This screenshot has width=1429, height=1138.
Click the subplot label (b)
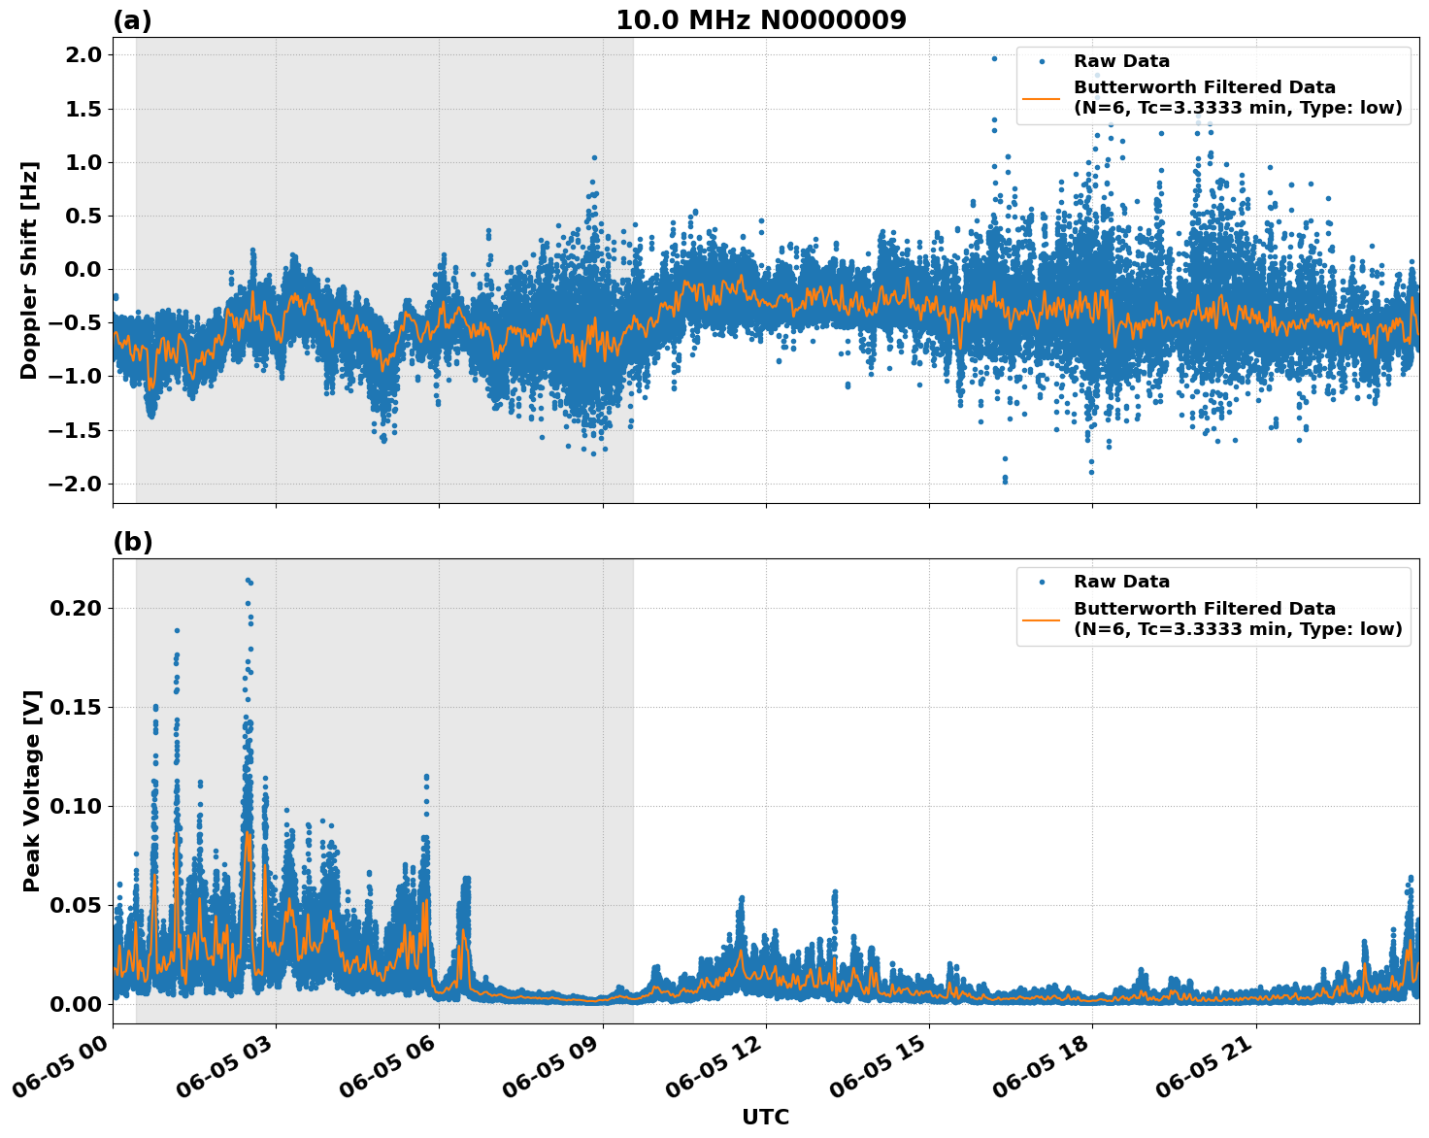(134, 541)
